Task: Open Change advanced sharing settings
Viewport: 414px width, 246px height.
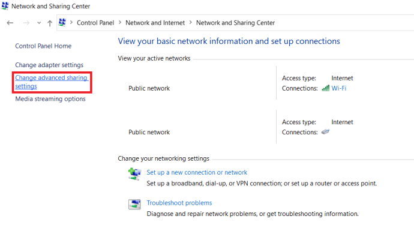Action: [51, 82]
